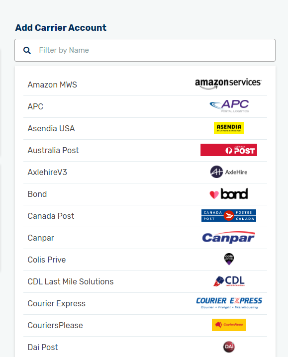Choose the red Australia Post logo
Viewport: 288px width, 357px height.
pos(229,150)
